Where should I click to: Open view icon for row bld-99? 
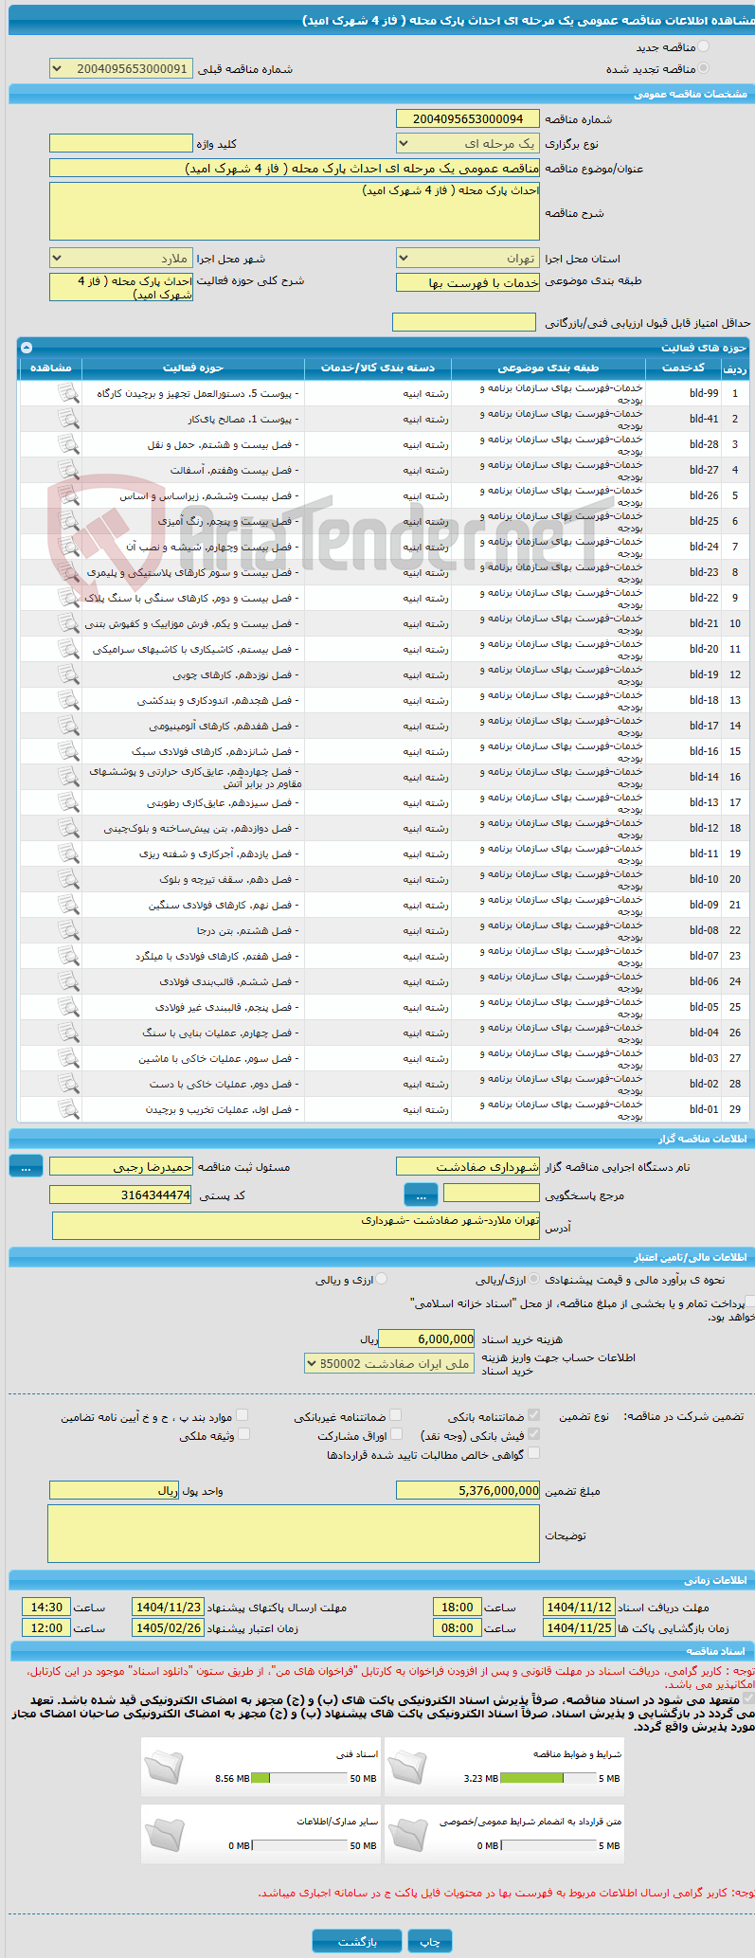(x=68, y=393)
